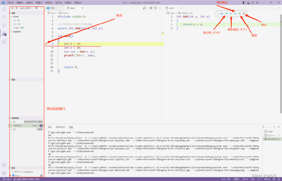
Task: Click UTF-8 encoding in status bar
Action: point(245,179)
